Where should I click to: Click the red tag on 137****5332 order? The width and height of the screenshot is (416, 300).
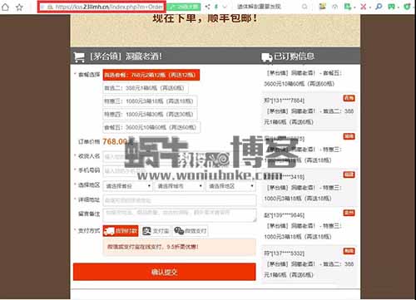349,251
